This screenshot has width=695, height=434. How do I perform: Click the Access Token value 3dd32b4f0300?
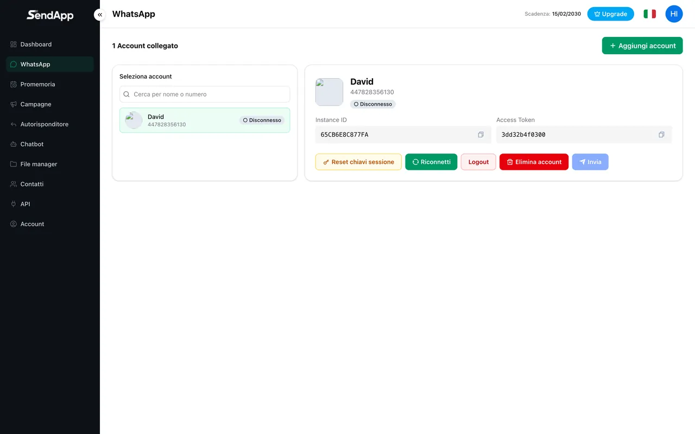pyautogui.click(x=523, y=135)
